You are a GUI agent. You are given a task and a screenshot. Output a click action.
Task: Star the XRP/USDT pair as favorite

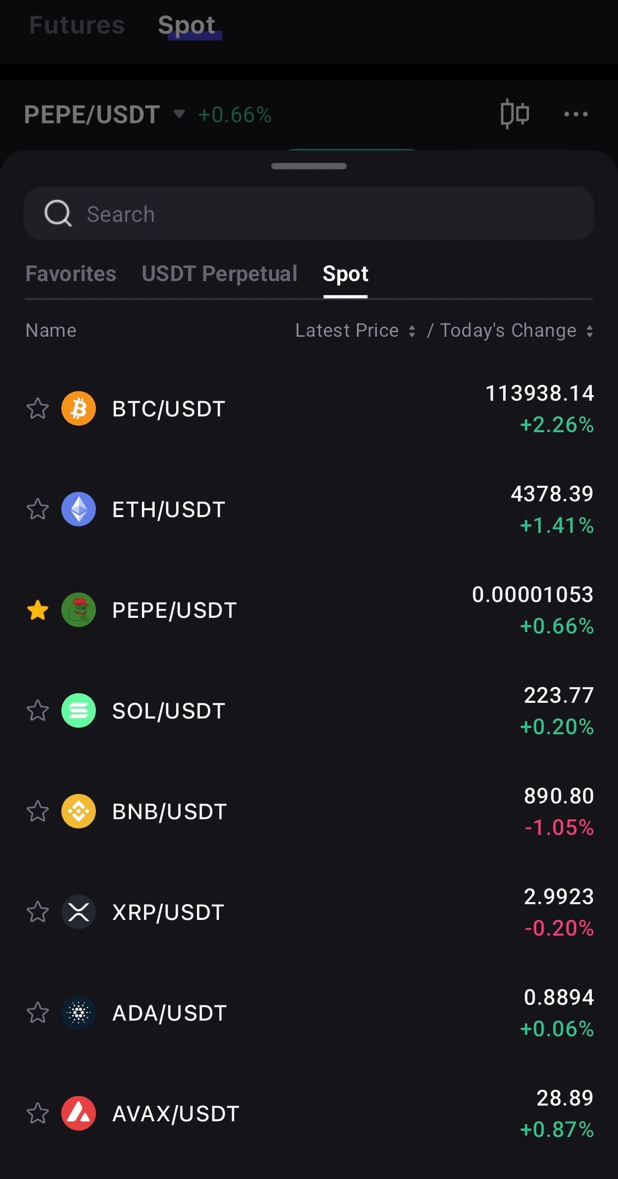[x=38, y=912]
